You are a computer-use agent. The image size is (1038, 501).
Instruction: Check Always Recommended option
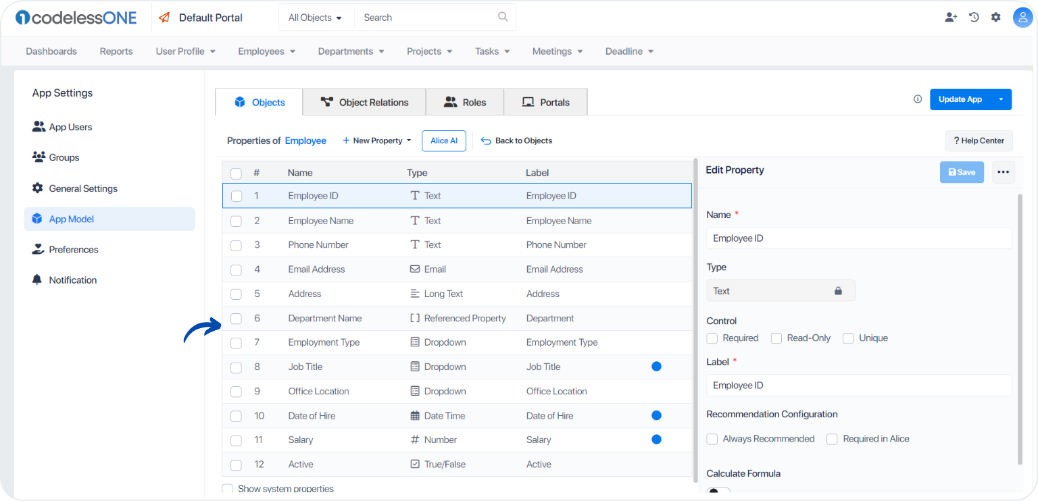(x=712, y=439)
